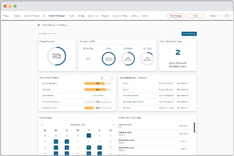This screenshot has width=234, height=156.
Task: Open the Branch Operations department link
Action: (x=50, y=83)
